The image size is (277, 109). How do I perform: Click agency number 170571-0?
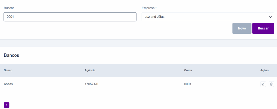coord(91,84)
